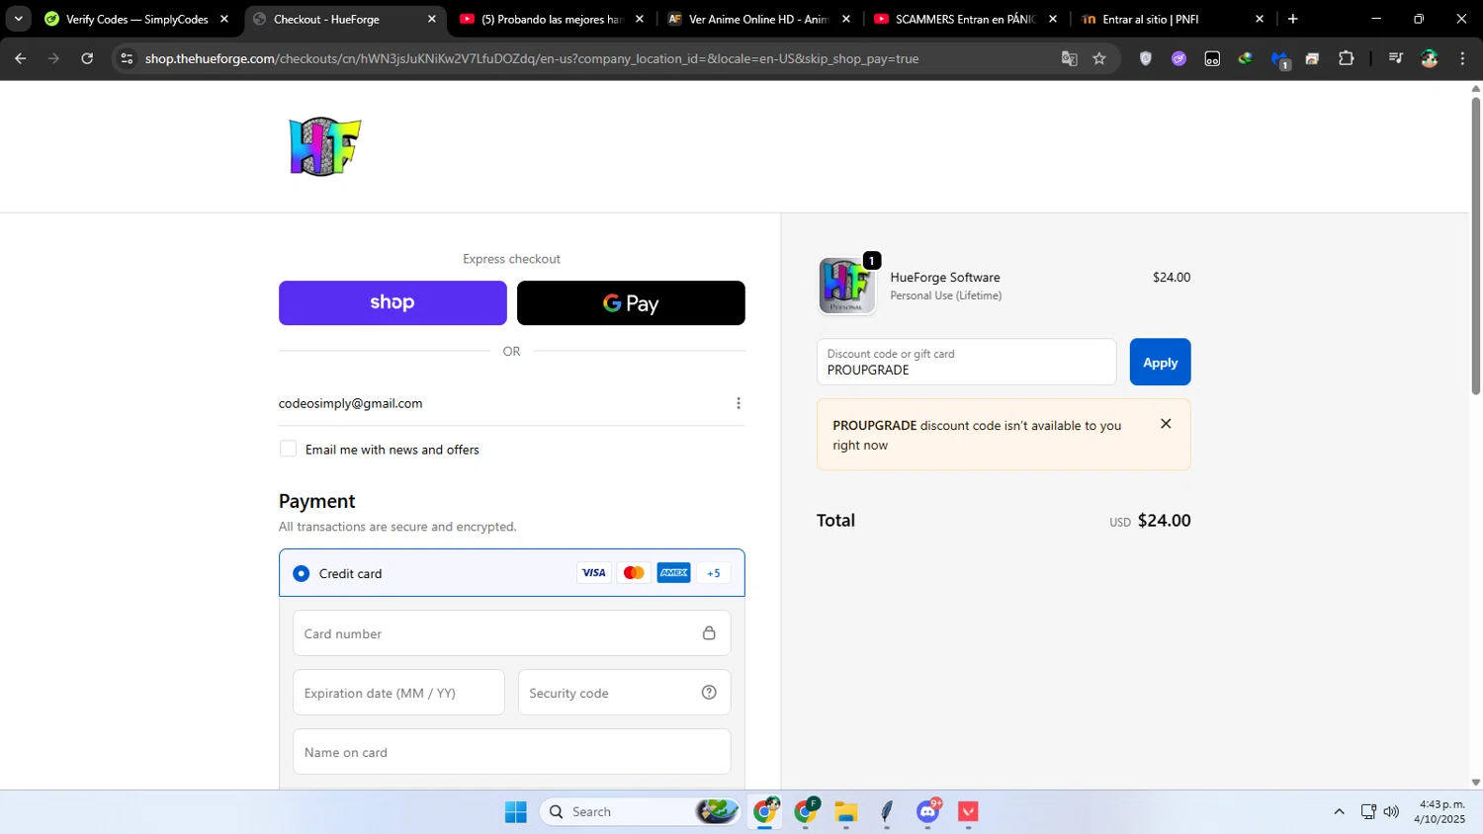This screenshot has width=1483, height=834.
Task: Open the Extensions puzzle menu
Action: [1346, 58]
